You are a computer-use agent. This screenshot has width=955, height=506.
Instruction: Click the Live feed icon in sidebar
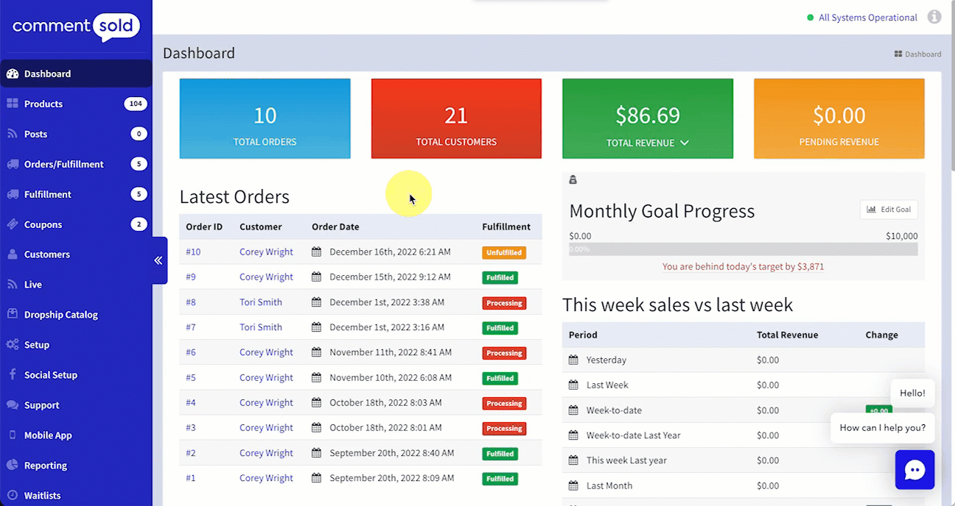point(12,285)
